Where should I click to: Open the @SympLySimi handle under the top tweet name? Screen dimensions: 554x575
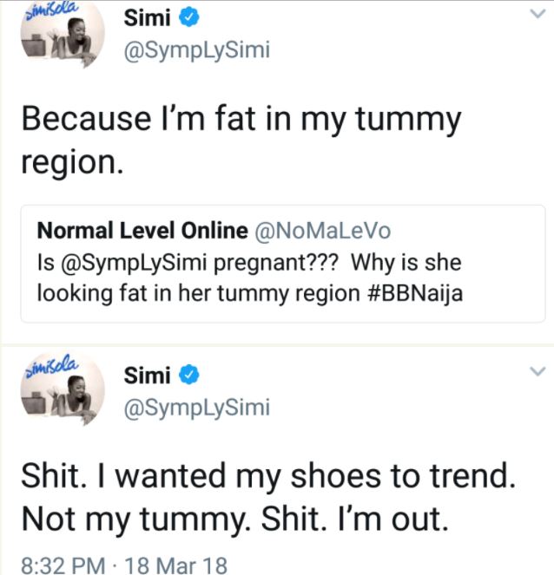tap(197, 50)
